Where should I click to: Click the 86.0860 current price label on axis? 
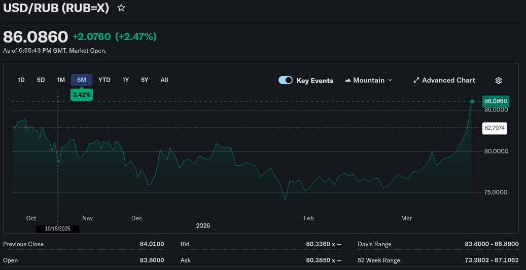[x=496, y=101]
